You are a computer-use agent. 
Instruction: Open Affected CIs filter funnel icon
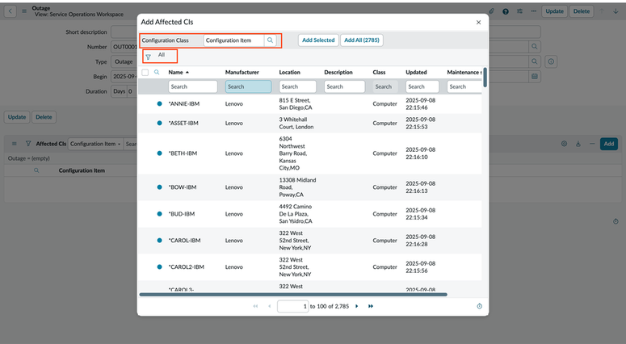tap(28, 143)
